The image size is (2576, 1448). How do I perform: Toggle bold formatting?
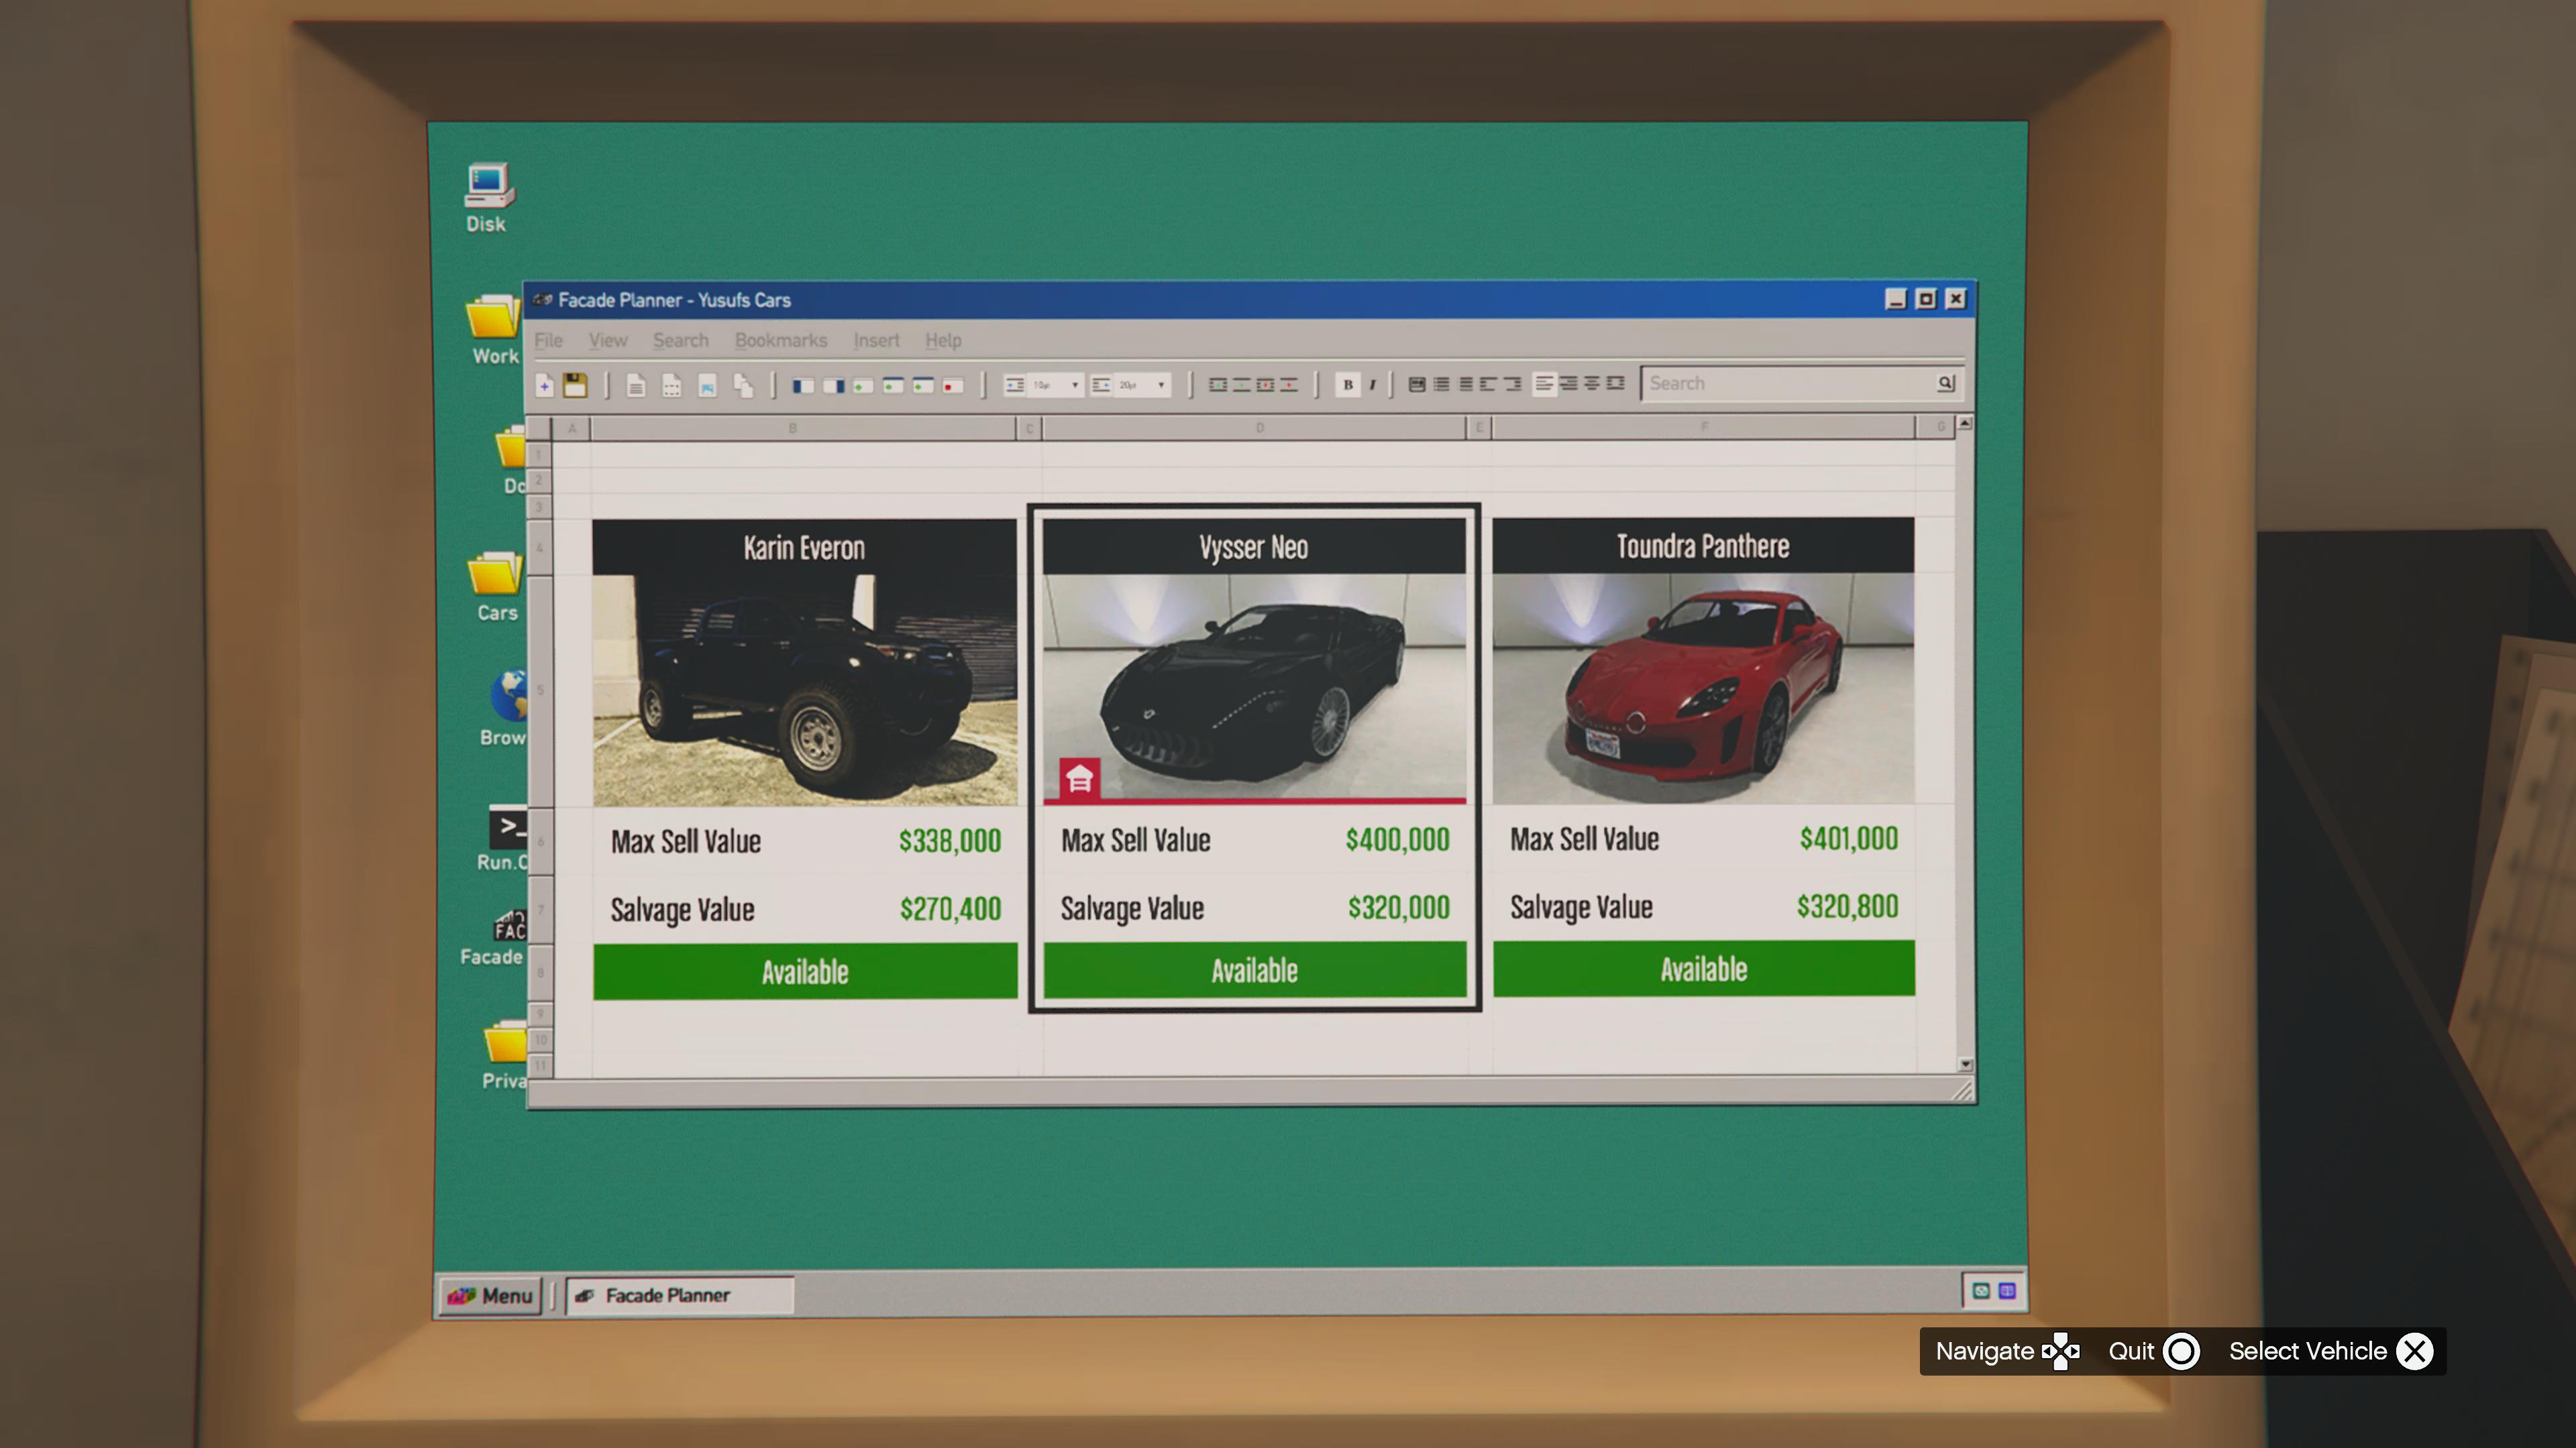pos(1347,385)
